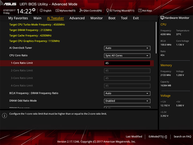The width and height of the screenshot is (193, 145).
Task: Click the BCLK 100.0 MHz value
Action: (x=166, y=45)
